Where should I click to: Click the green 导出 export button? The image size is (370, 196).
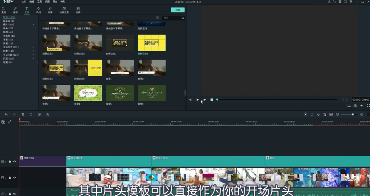tap(178, 10)
